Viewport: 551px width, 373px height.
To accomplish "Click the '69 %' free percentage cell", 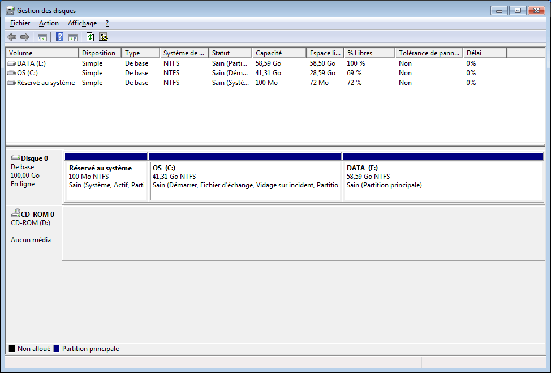I will point(354,73).
